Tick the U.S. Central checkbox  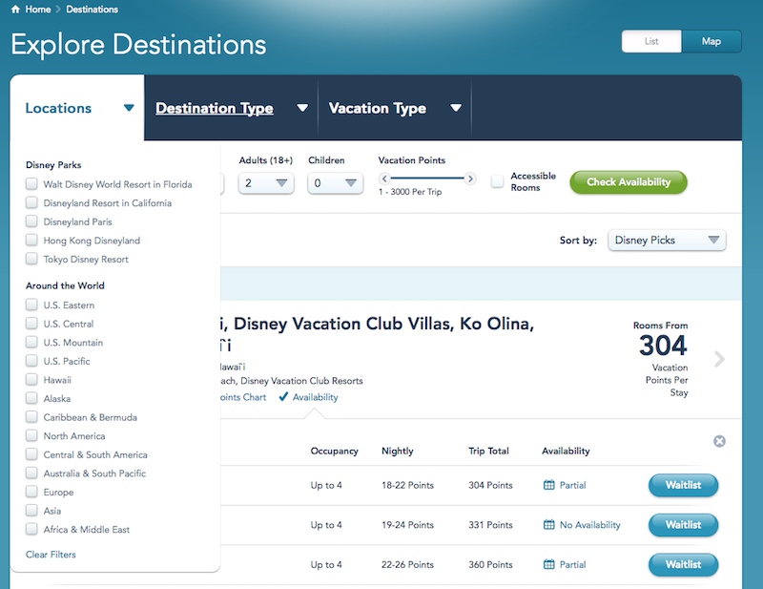pyautogui.click(x=31, y=323)
